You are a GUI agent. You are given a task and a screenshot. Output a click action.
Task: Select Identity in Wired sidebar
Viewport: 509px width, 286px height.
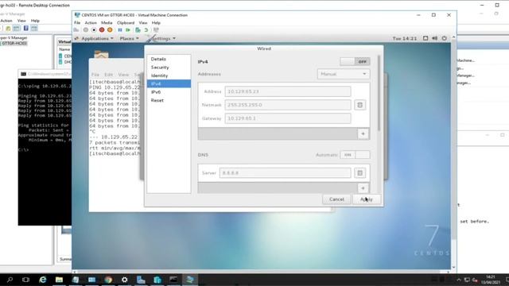click(x=169, y=75)
